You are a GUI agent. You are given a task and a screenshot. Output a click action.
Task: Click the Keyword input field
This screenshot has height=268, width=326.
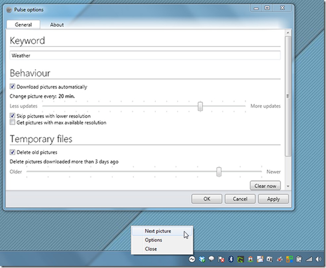click(x=145, y=56)
